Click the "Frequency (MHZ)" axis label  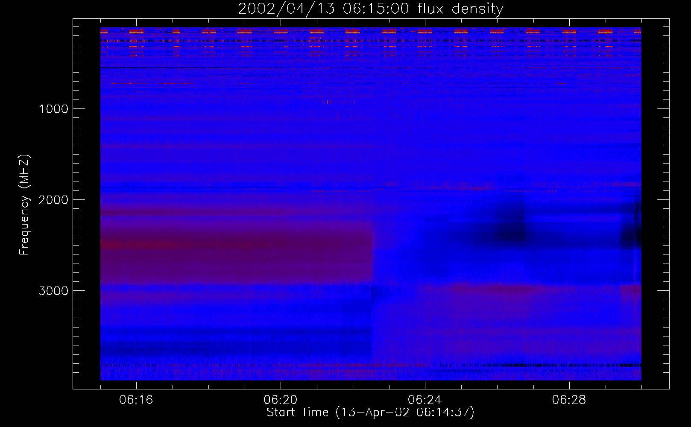[x=24, y=205]
